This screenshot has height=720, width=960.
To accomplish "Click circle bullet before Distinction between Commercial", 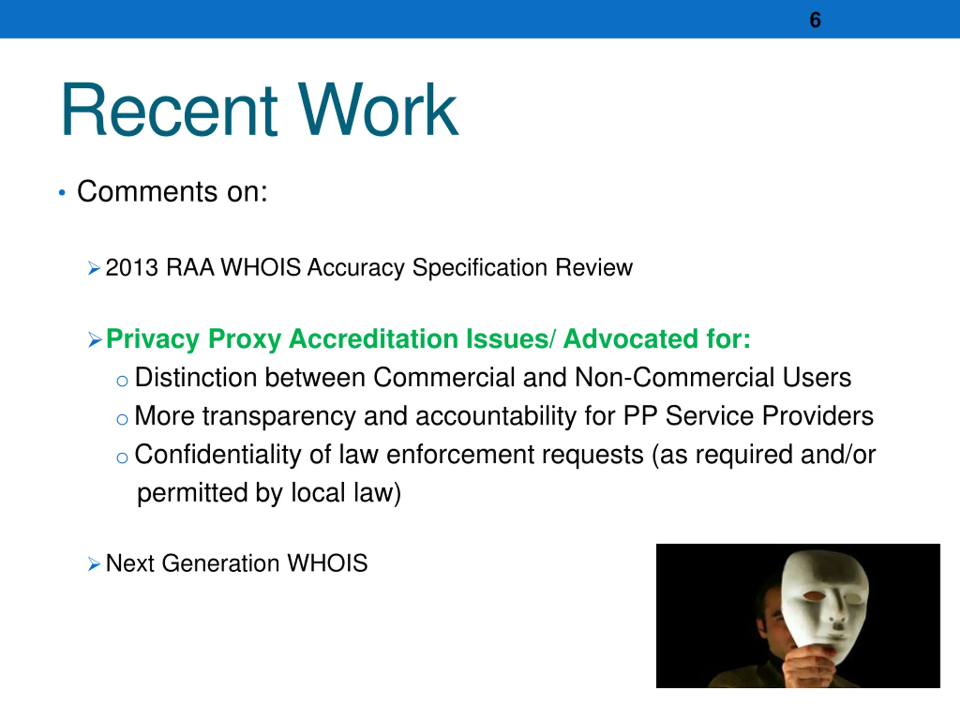I will pos(122,381).
